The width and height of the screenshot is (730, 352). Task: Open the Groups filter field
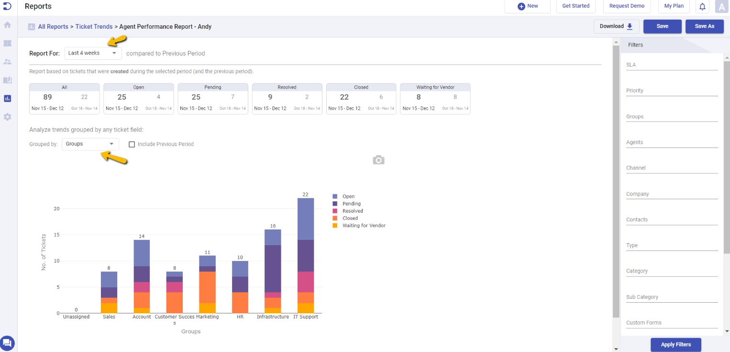[x=672, y=116]
